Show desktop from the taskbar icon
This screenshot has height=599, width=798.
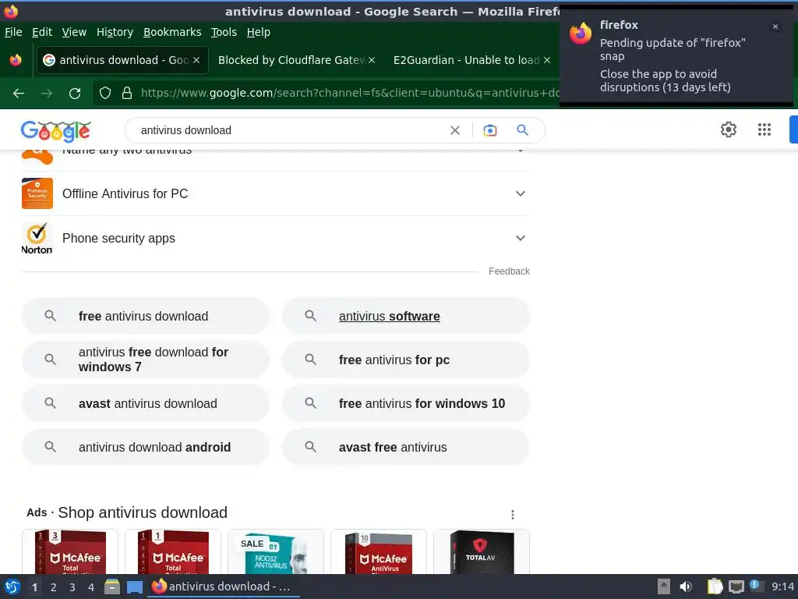[134, 587]
